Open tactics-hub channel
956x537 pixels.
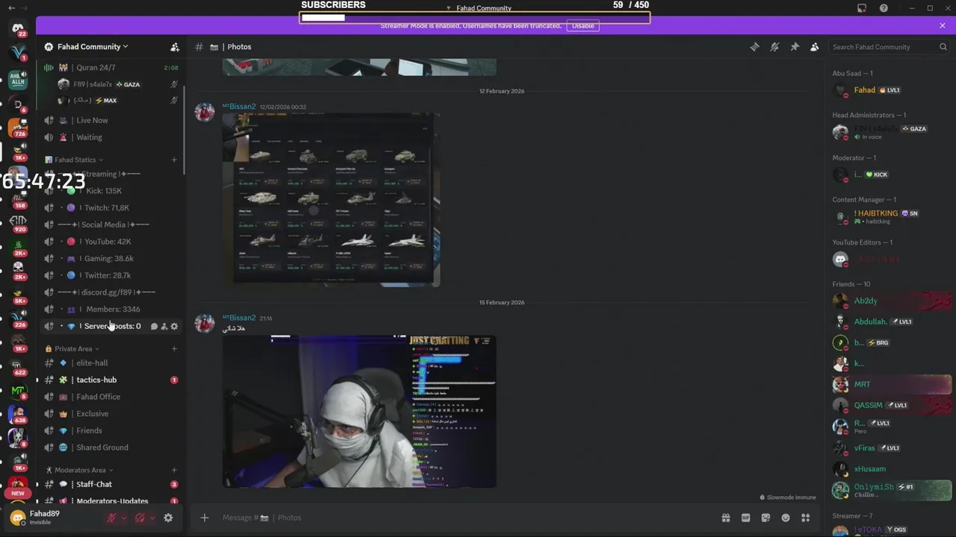click(111, 380)
